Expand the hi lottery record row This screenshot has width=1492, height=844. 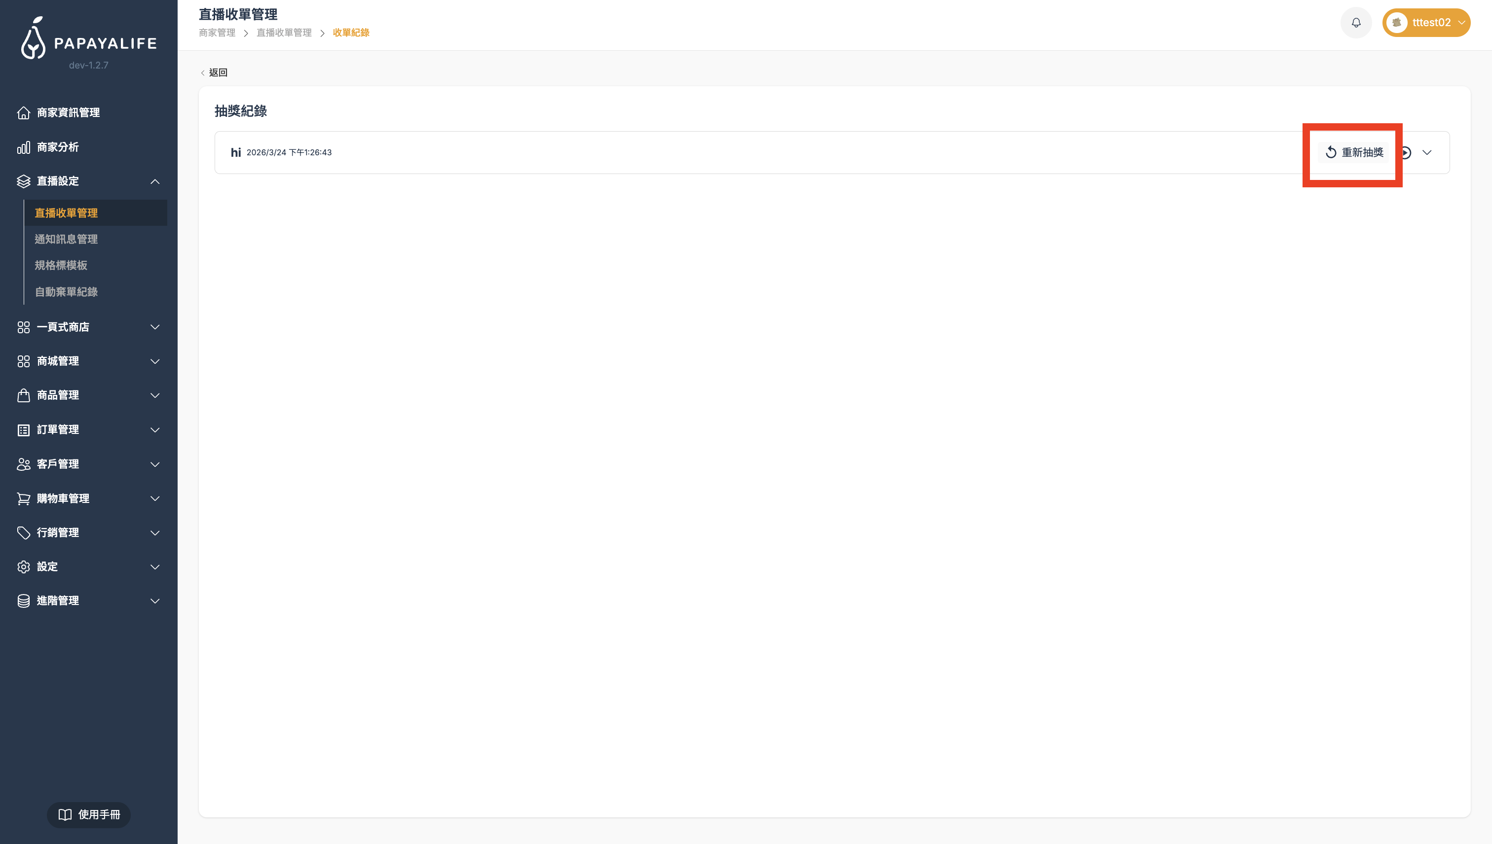tap(1427, 152)
